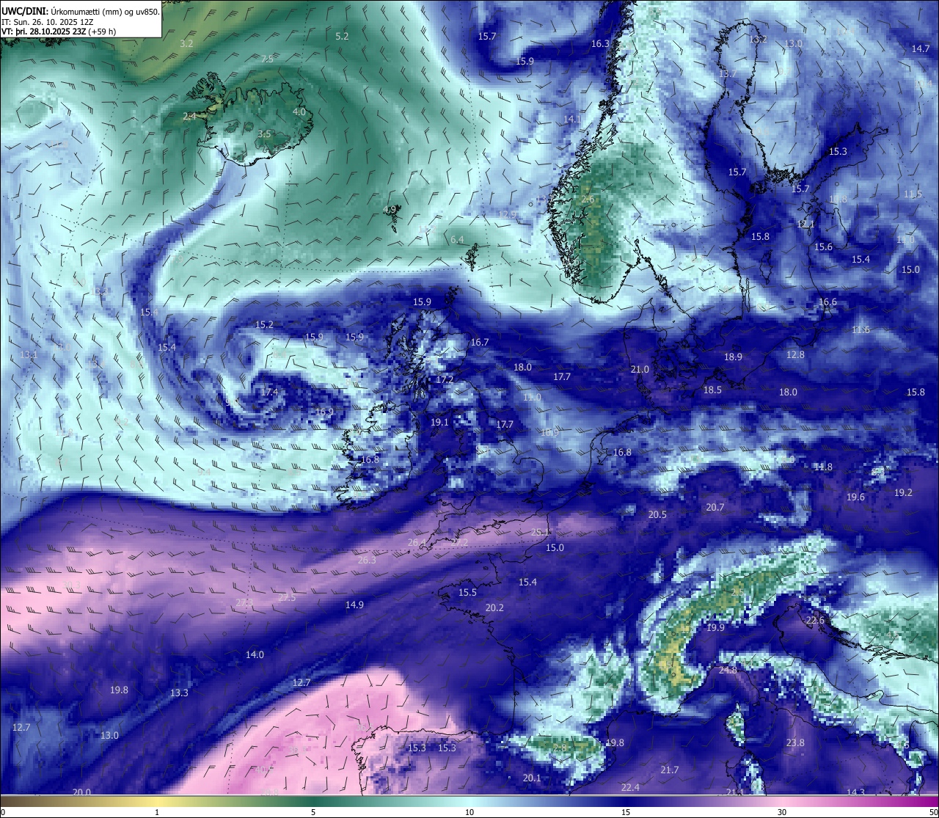Image resolution: width=939 pixels, height=818 pixels.
Task: Click the '0' tick on the color scale
Action: click(3, 812)
